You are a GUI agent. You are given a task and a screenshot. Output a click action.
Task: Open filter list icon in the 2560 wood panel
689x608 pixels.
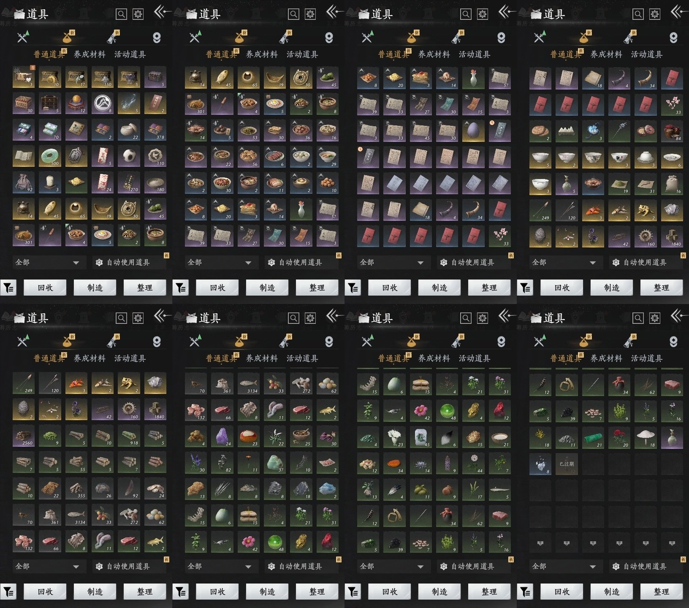pyautogui.click(x=8, y=592)
